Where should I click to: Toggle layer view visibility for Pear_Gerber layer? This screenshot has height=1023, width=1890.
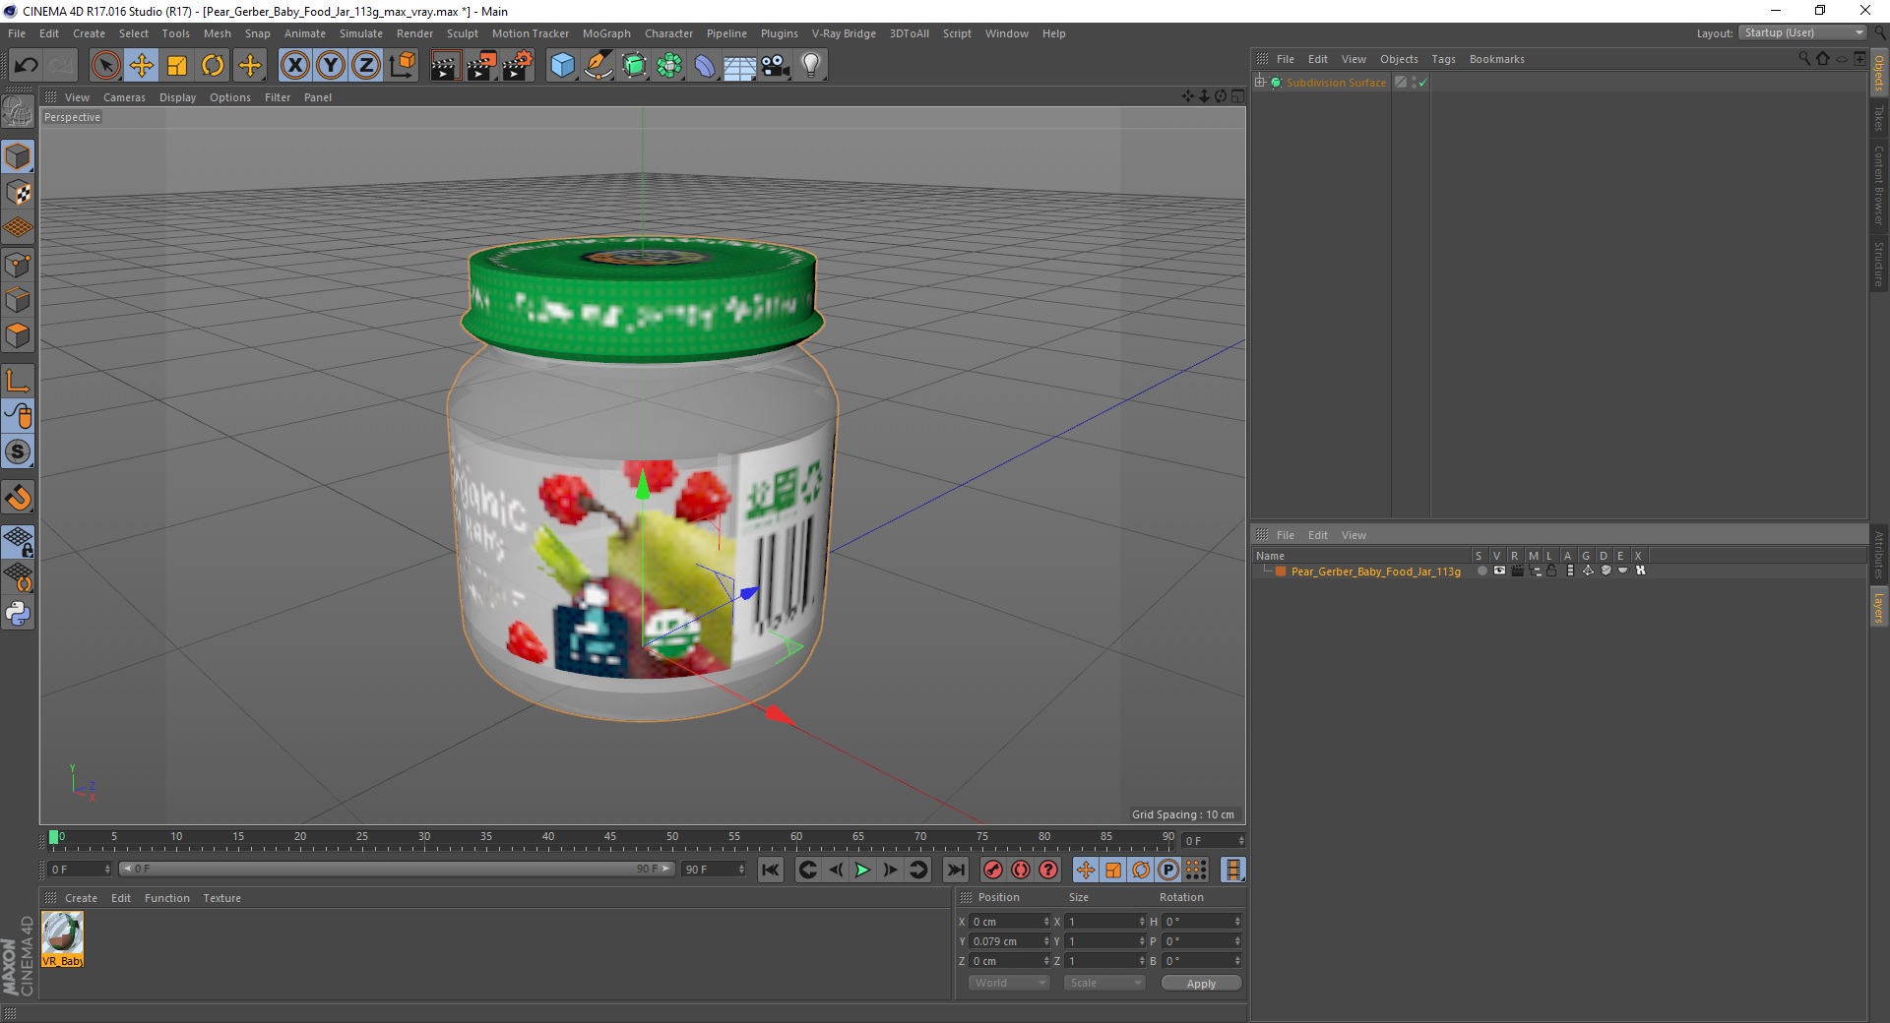(1499, 571)
